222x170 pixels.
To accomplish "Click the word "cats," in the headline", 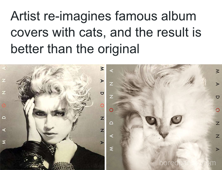I will click(92, 32).
